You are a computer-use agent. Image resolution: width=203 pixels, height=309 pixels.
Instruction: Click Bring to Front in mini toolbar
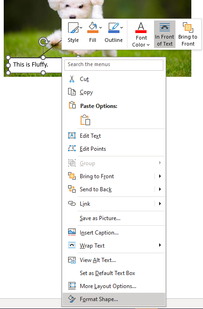pyautogui.click(x=188, y=34)
